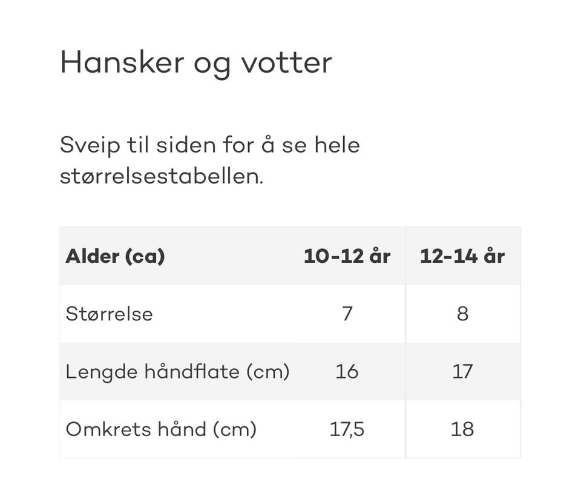Click the word 'størrelsestabellen' in the text
Screen dimensions: 581x502
coord(161,177)
